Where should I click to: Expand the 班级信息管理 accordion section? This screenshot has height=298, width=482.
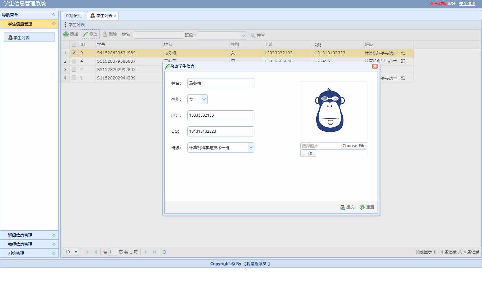click(54, 235)
